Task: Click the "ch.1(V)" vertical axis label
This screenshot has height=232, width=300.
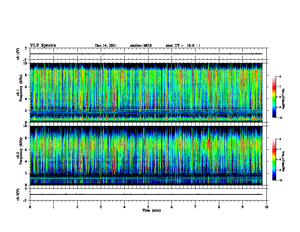Action: [x=18, y=54]
